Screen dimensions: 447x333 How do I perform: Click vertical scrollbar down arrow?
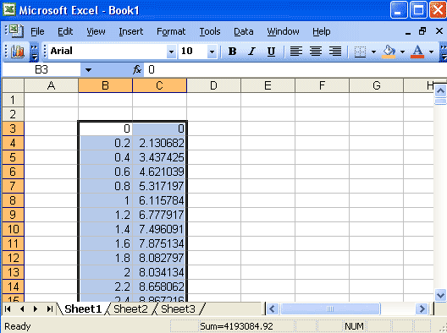440,295
